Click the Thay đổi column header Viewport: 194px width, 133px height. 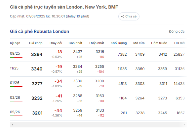coord(56,43)
